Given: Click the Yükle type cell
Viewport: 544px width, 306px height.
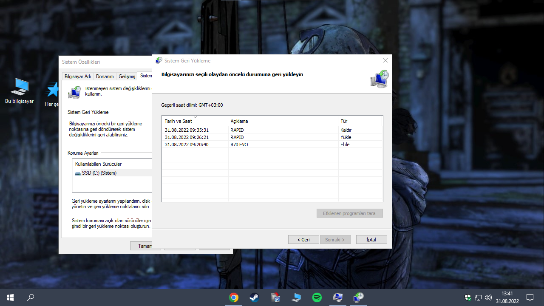Looking at the screenshot, I should pyautogui.click(x=346, y=137).
